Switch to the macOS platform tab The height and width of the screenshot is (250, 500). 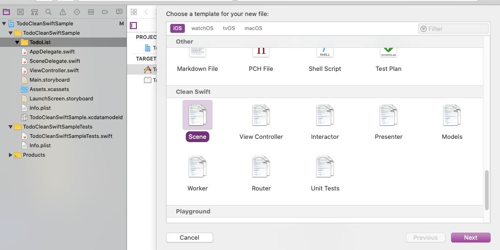coord(253,28)
